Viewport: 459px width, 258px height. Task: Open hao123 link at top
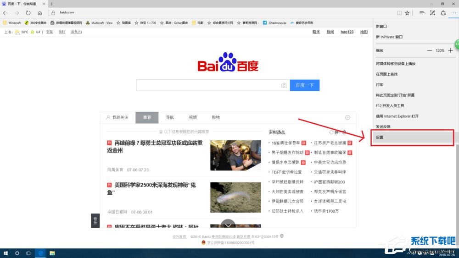coord(347,32)
